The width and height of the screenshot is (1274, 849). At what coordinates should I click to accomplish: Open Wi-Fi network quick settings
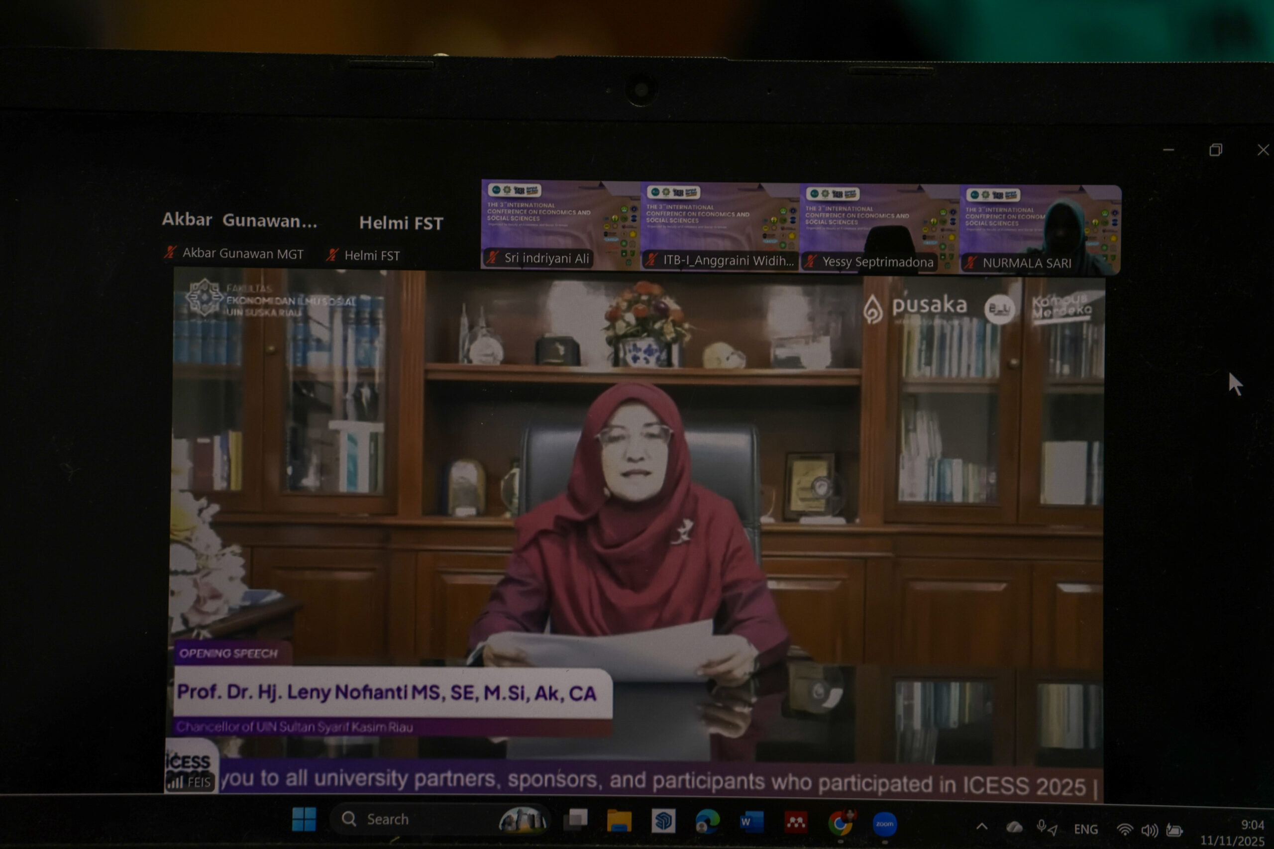click(x=1125, y=830)
